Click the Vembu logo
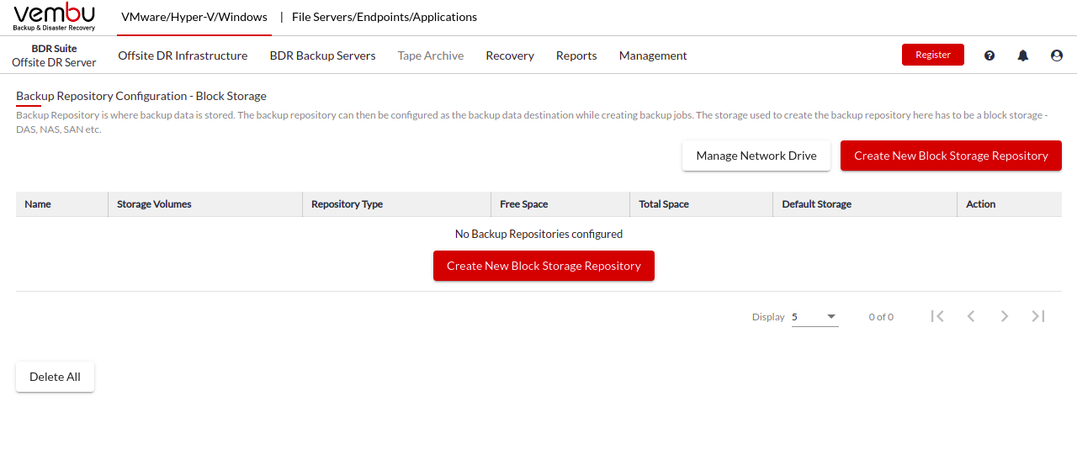Viewport: 1077px width, 449px height. (55, 17)
